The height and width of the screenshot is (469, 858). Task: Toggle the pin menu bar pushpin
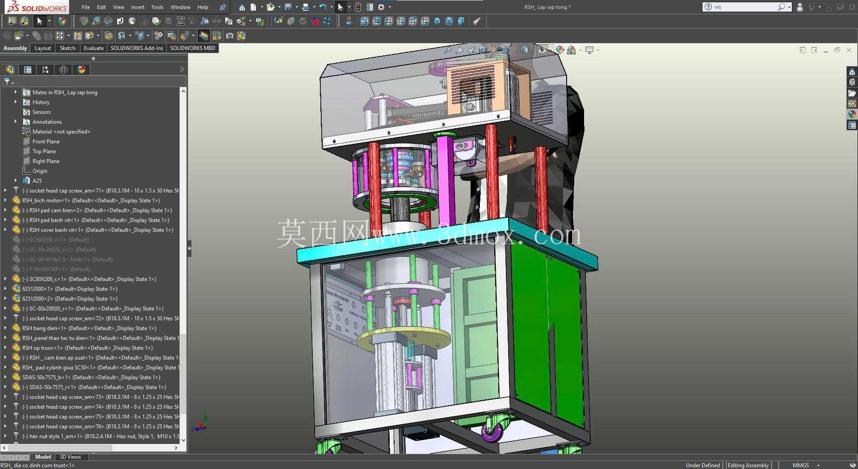223,7
